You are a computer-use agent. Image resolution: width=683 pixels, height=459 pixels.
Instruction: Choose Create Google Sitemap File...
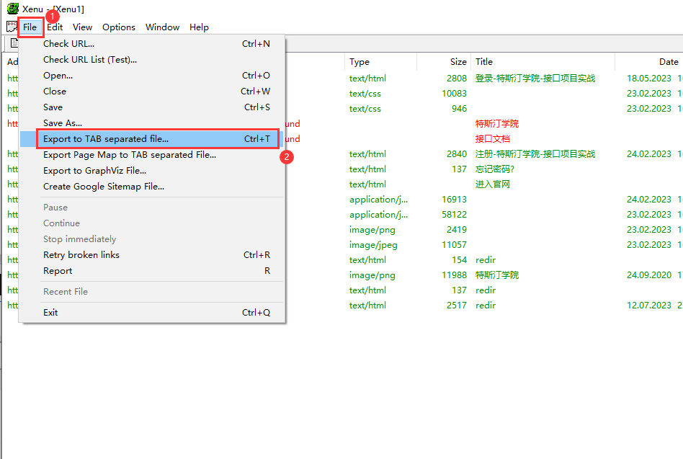coord(151,187)
